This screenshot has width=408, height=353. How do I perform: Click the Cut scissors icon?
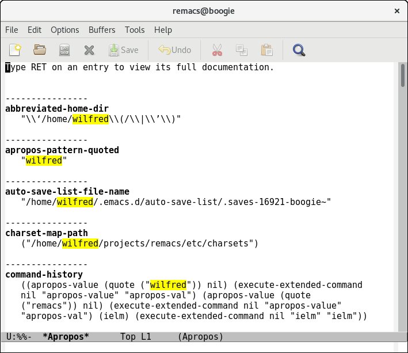(x=217, y=50)
